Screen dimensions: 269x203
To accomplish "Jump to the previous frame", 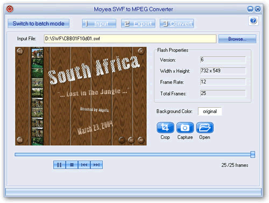I will pyautogui.click(x=84, y=165).
